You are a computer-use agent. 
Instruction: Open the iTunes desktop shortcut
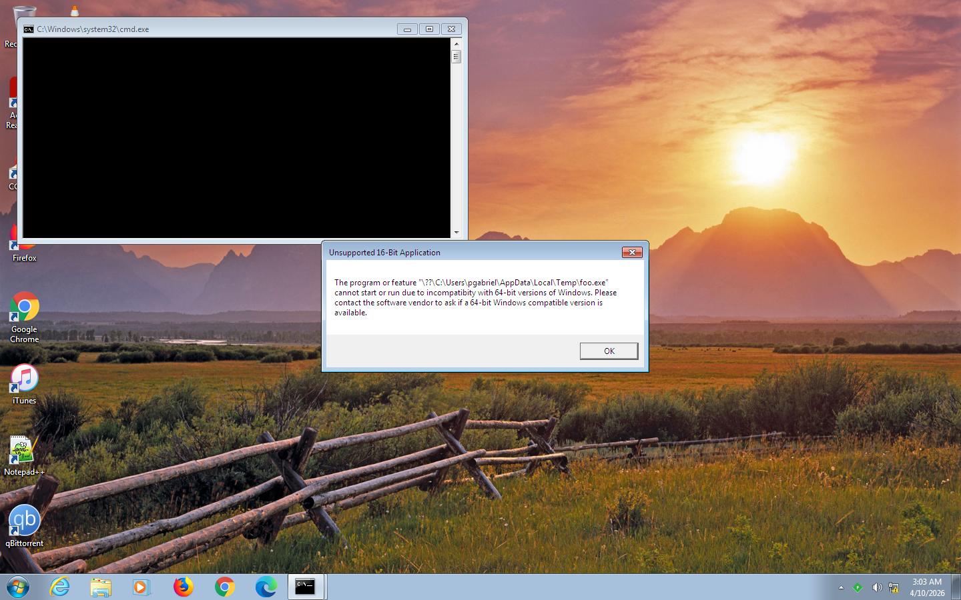tap(24, 379)
